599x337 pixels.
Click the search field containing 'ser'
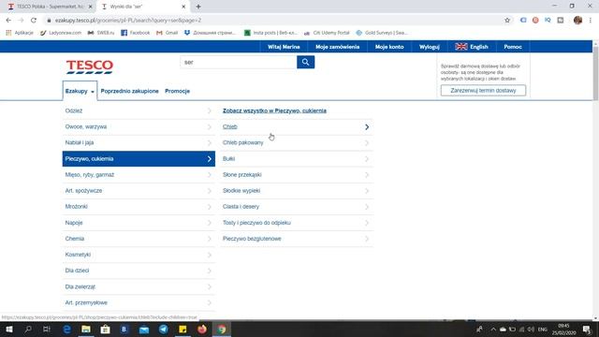point(239,62)
